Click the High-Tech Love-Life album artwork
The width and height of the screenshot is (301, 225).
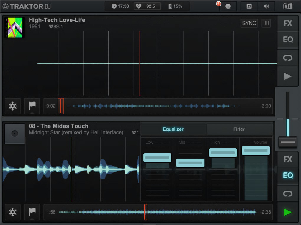(15, 27)
